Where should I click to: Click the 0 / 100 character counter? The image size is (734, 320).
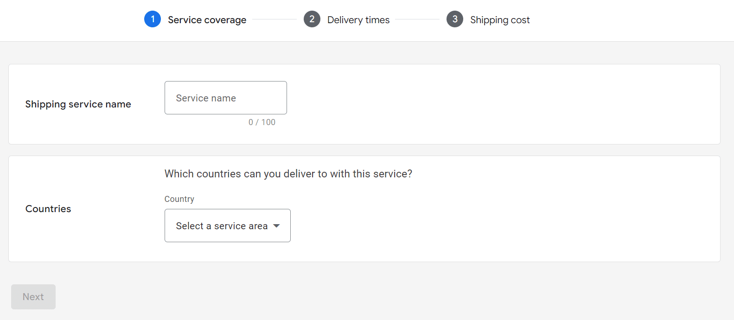click(x=262, y=122)
